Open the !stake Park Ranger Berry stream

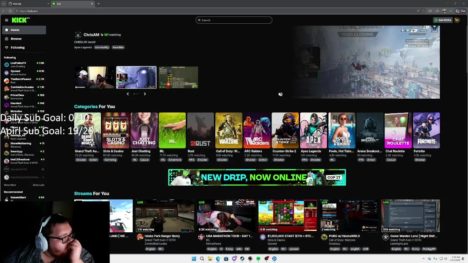165,216
